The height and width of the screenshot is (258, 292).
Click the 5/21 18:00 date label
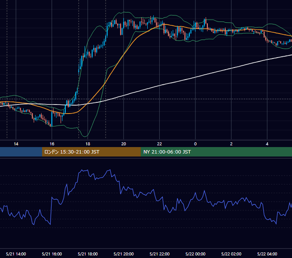point(88,254)
